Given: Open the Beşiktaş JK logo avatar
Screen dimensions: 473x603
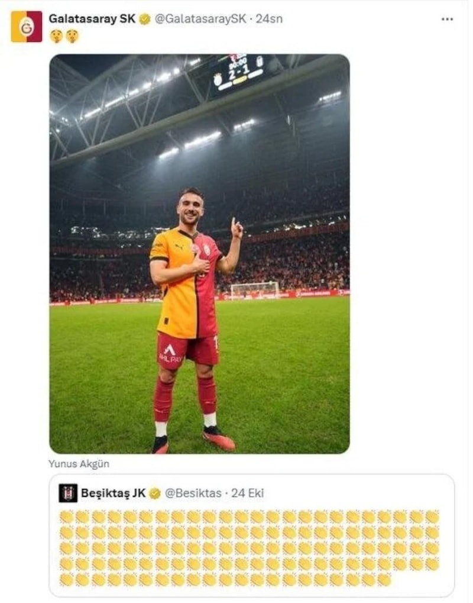Looking at the screenshot, I should (x=68, y=493).
